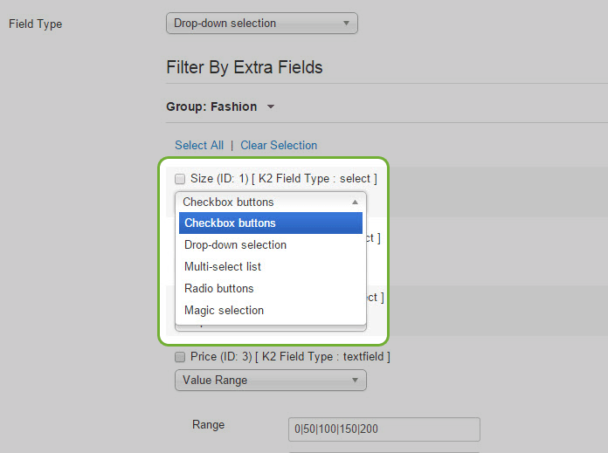Open the Value Range dropdown
Screen dimensions: 608x453
pyautogui.click(x=271, y=381)
